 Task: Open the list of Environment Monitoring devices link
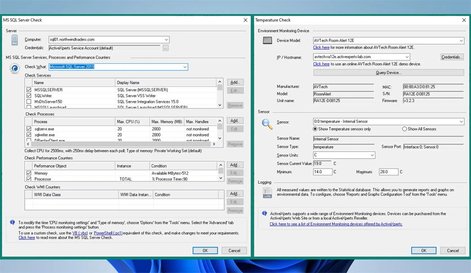[336, 224]
